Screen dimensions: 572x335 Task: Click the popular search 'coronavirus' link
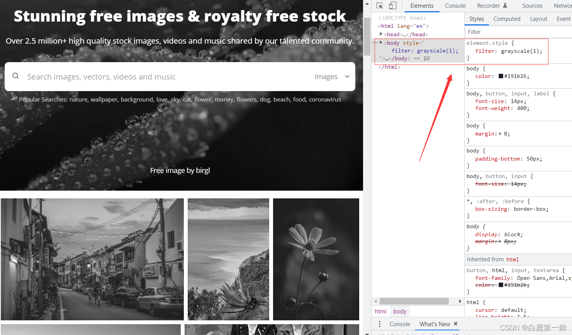pyautogui.click(x=325, y=100)
